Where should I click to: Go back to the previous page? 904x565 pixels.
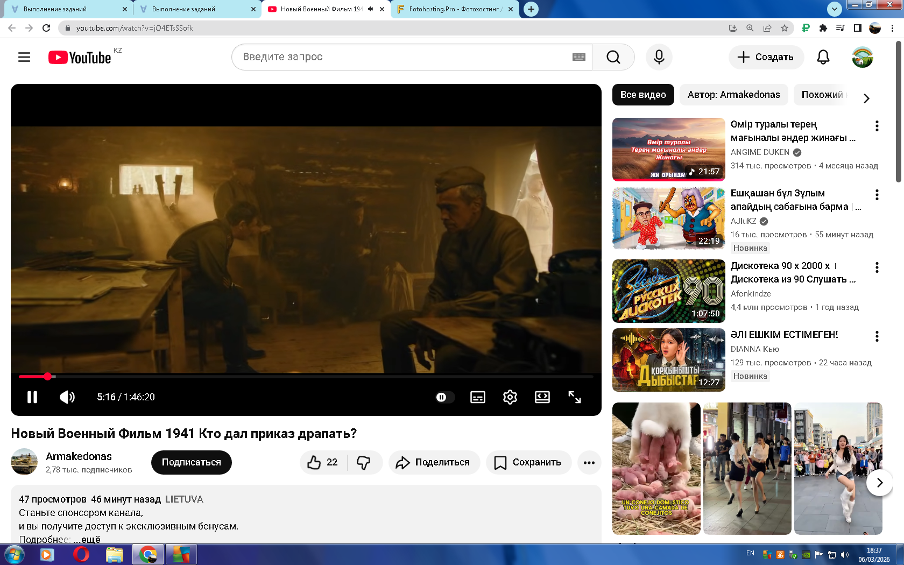12,28
